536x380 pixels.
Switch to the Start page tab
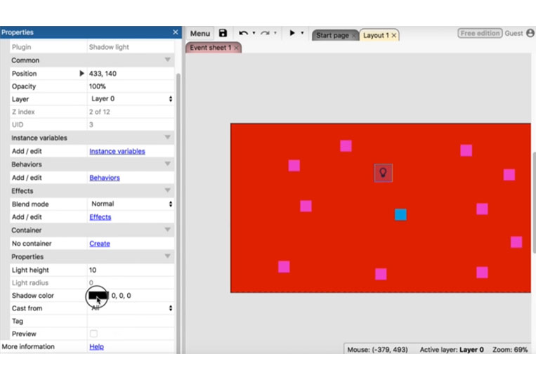pos(332,35)
